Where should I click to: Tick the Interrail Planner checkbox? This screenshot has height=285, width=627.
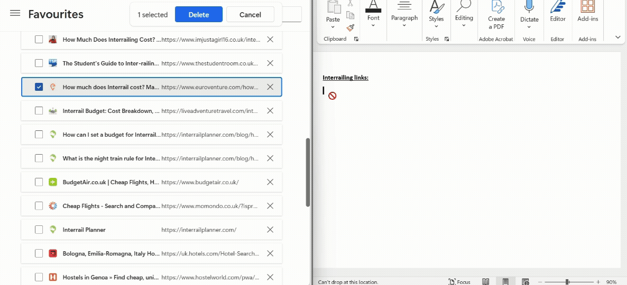tap(39, 230)
